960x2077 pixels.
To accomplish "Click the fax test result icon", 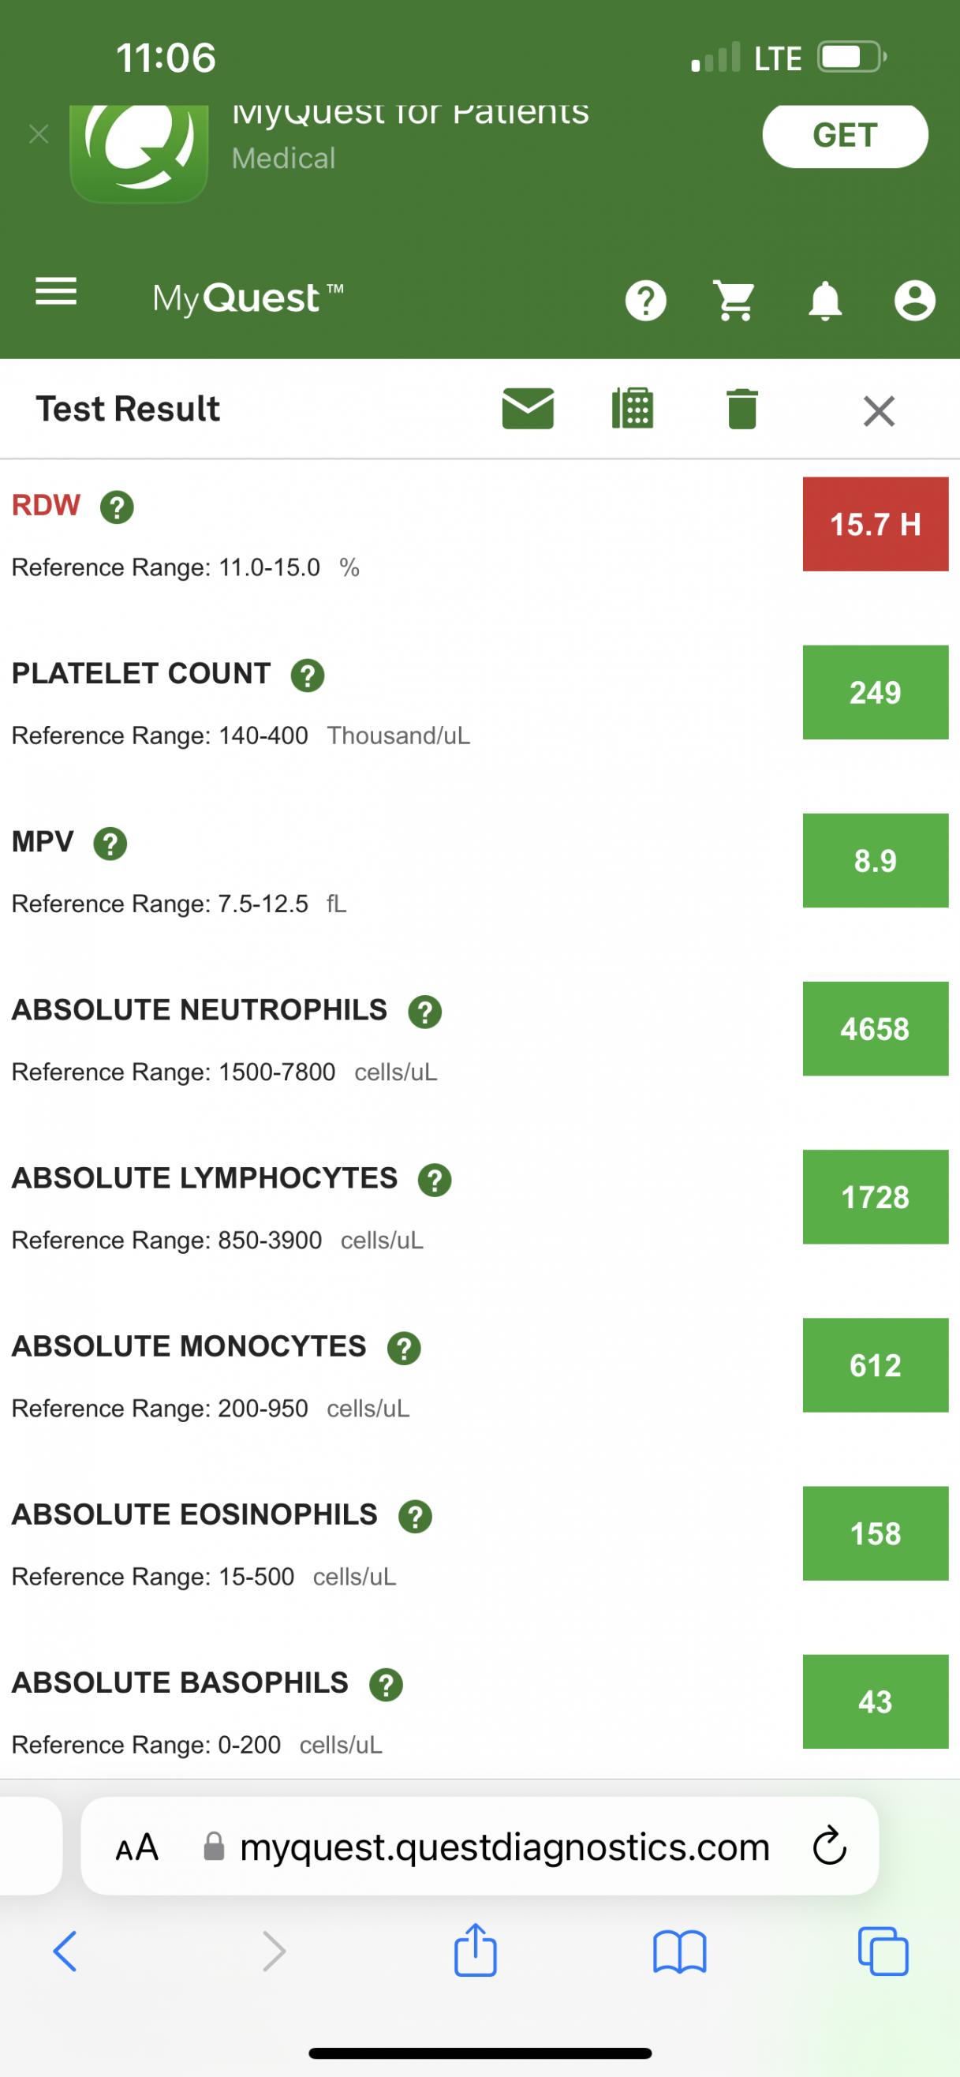I will [x=633, y=409].
